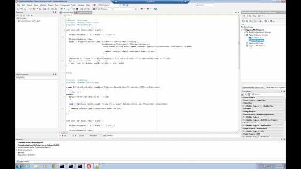
Task: Collapse the Target Platforms node
Action: tap(245, 35)
